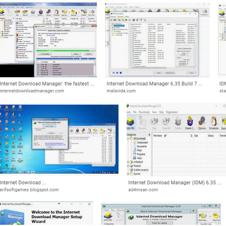Visit internetdownloadmanager.com source link
The width and height of the screenshot is (226, 226).
tap(32, 91)
